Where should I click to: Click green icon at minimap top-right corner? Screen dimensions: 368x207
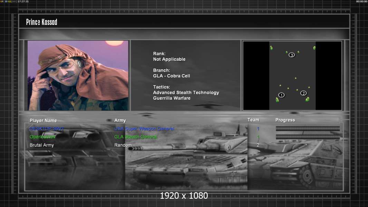coord(314,48)
